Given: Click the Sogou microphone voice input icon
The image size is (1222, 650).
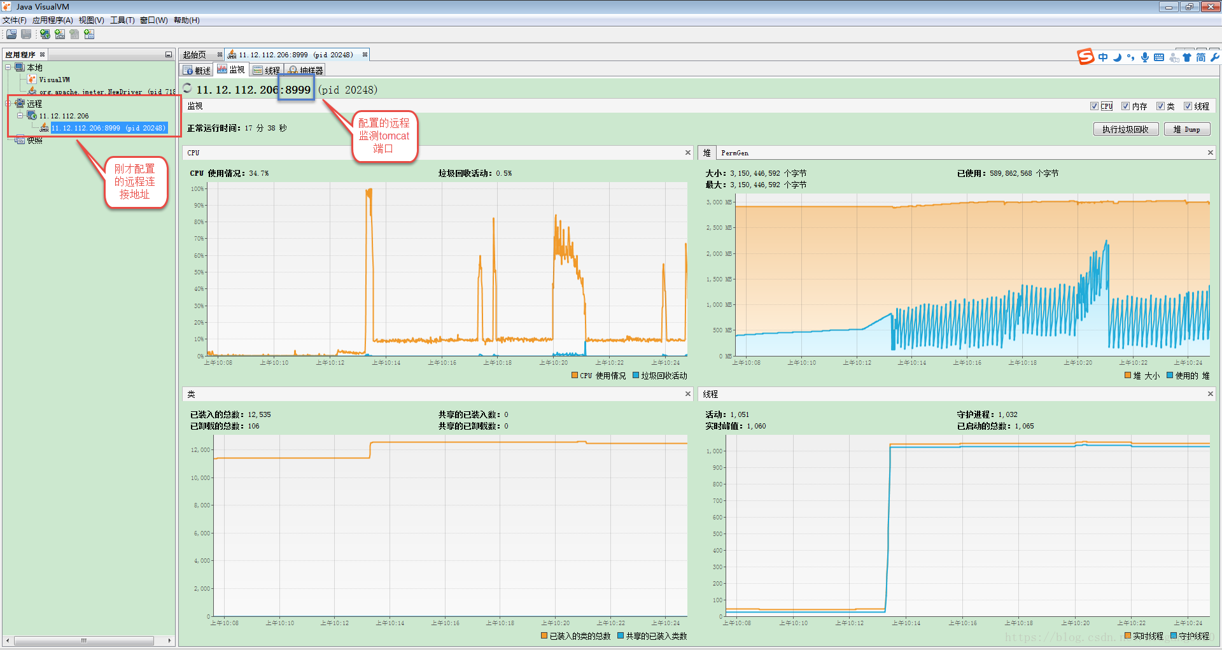Looking at the screenshot, I should [1145, 57].
